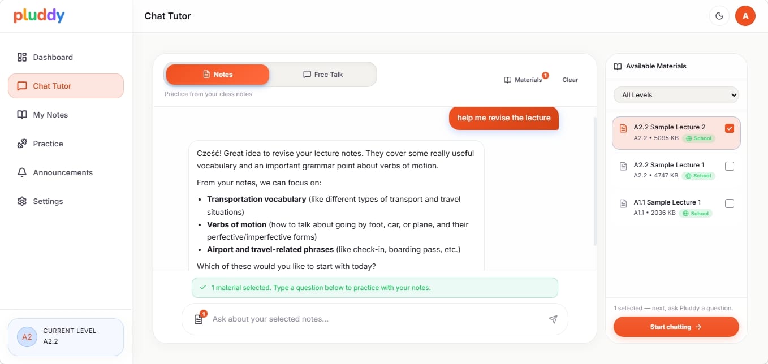This screenshot has height=364, width=768.
Task: Expand the All Levels dropdown
Action: 676,95
